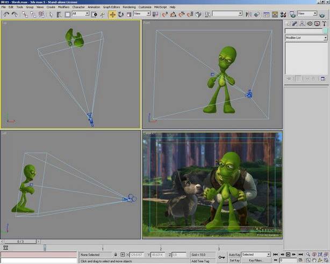Open the Character menu

click(78, 7)
